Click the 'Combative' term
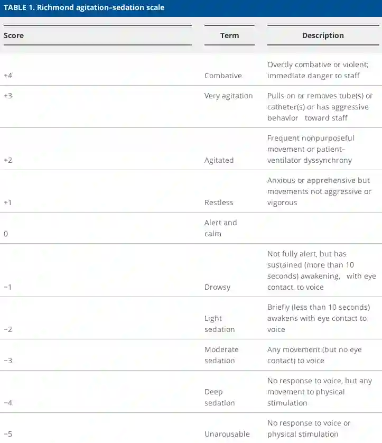The image size is (382, 443). click(x=223, y=76)
